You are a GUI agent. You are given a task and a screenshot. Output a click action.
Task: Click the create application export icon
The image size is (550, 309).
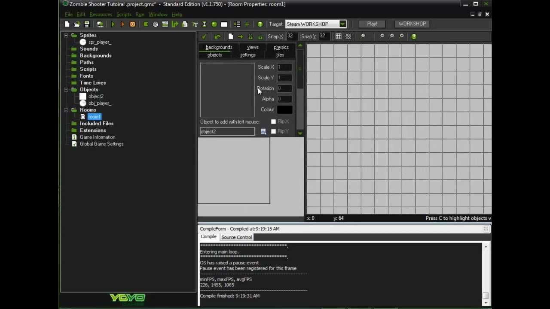[x=100, y=24]
